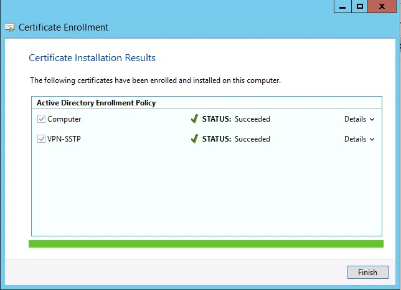Click the Active Directory Enrollment Policy header
Image resolution: width=401 pixels, height=290 pixels.
click(96, 102)
